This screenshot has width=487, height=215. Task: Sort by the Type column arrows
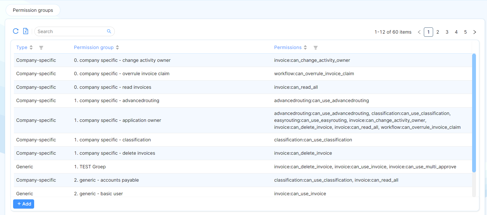[31, 47]
